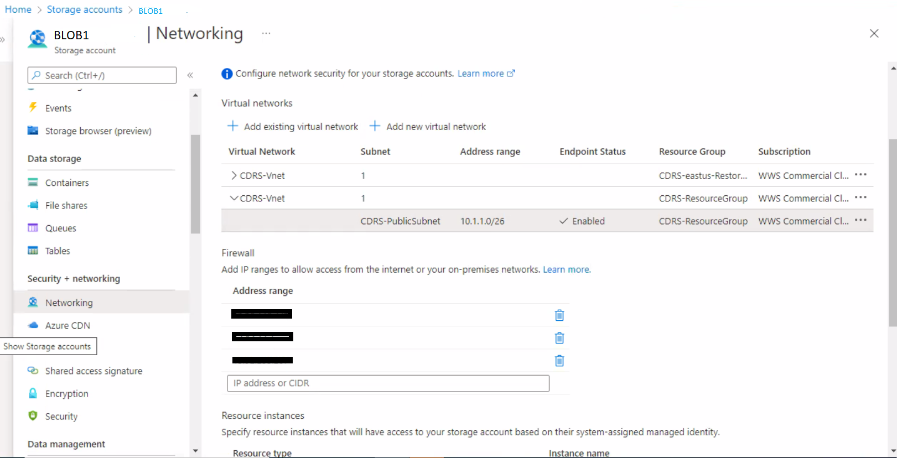Click the Tables sidebar icon

point(33,251)
